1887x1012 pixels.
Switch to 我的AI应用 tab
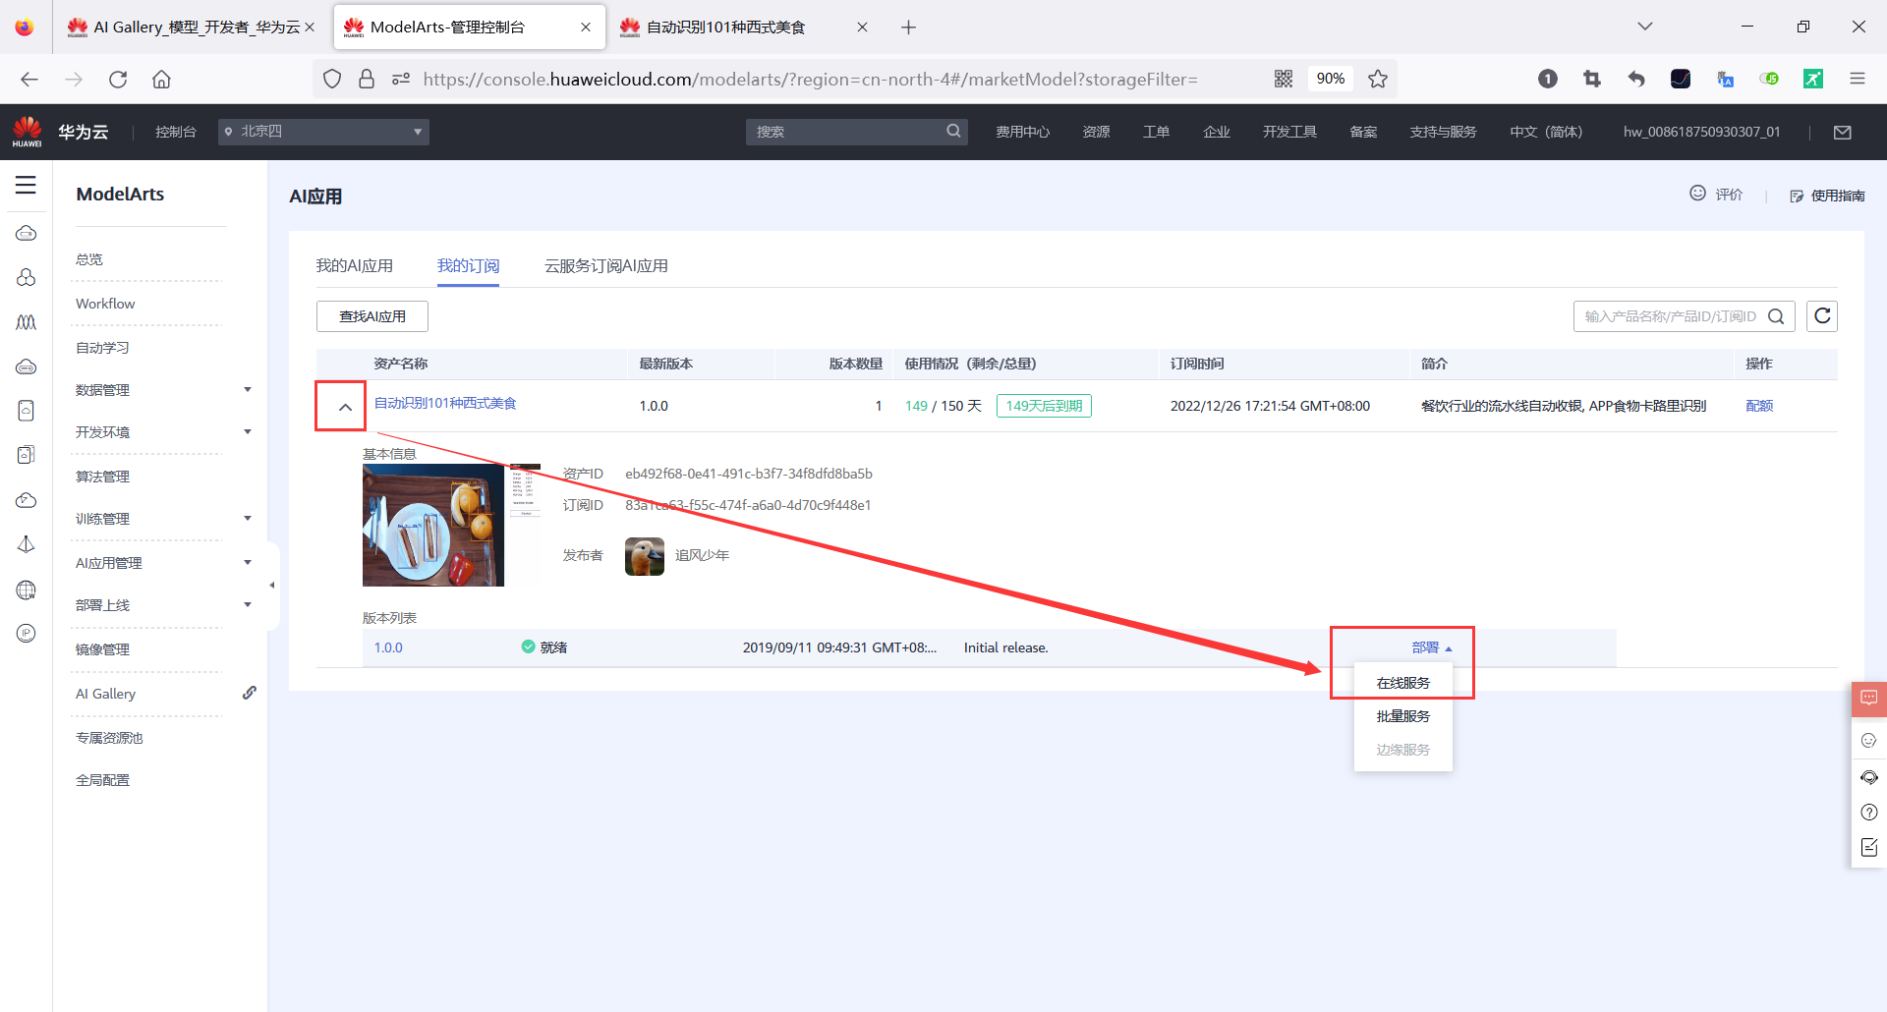coord(354,265)
